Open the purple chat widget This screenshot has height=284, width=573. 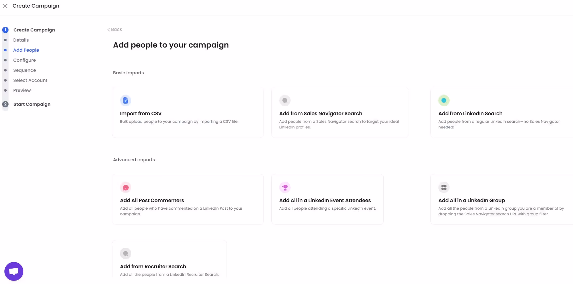[x=14, y=271]
